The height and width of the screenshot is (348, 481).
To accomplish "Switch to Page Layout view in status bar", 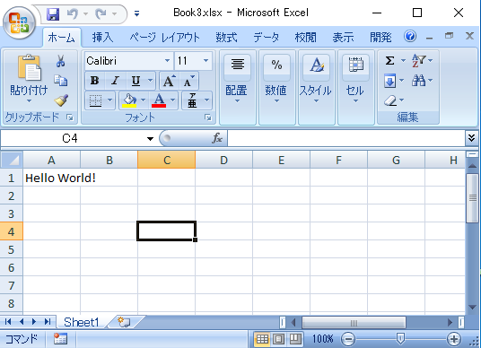I will 279,339.
